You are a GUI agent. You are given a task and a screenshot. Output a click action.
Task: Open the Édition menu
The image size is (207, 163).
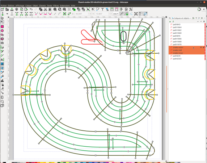coord(11,6)
